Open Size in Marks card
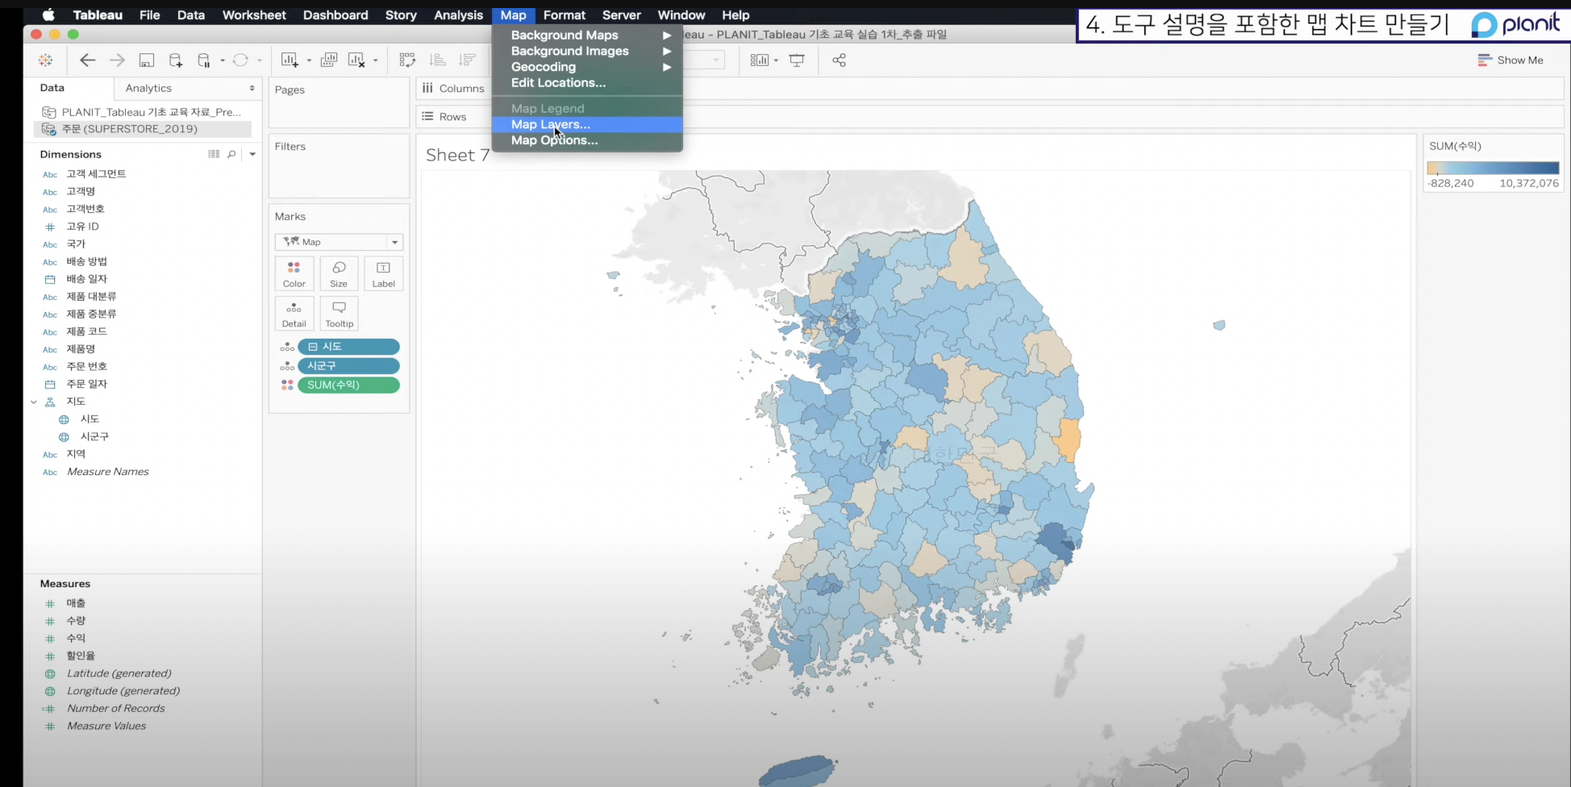The image size is (1571, 787). pos(339,273)
